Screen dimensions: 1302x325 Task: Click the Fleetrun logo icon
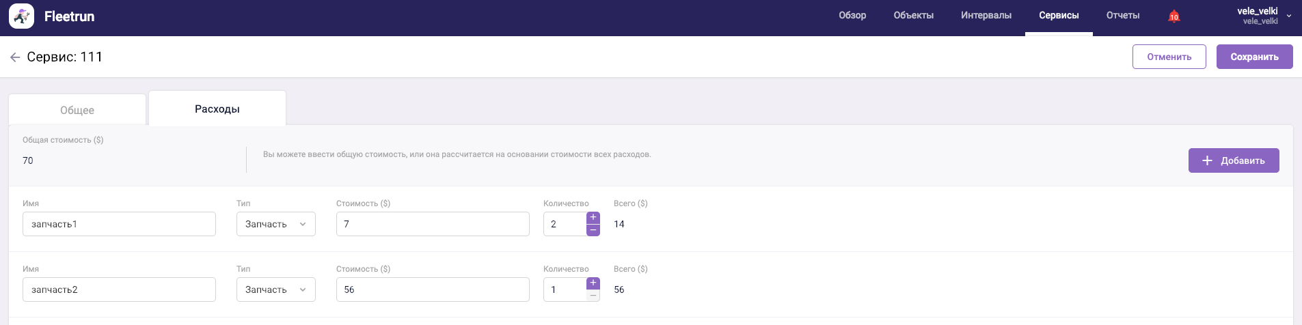(x=21, y=16)
